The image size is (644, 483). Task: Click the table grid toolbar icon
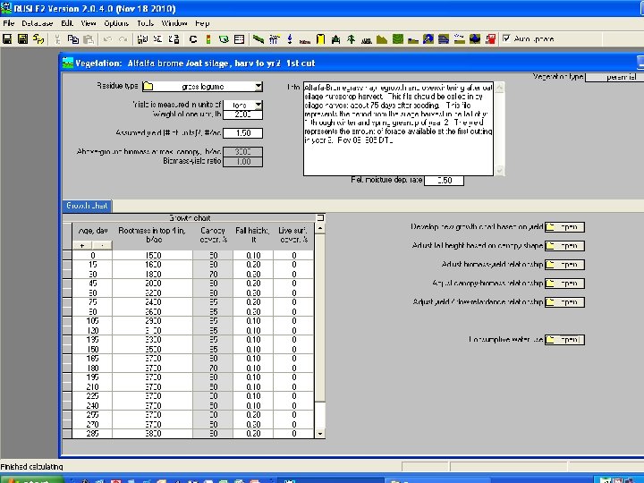pos(239,39)
